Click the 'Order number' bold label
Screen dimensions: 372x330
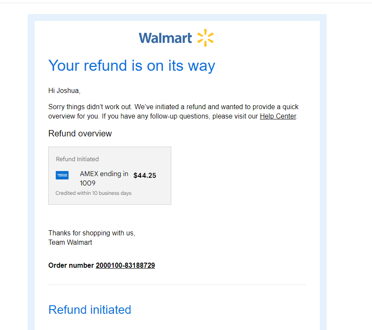tap(71, 265)
